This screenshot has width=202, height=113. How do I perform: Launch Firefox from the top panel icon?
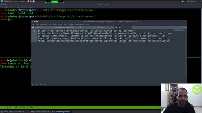(x=28, y=1)
